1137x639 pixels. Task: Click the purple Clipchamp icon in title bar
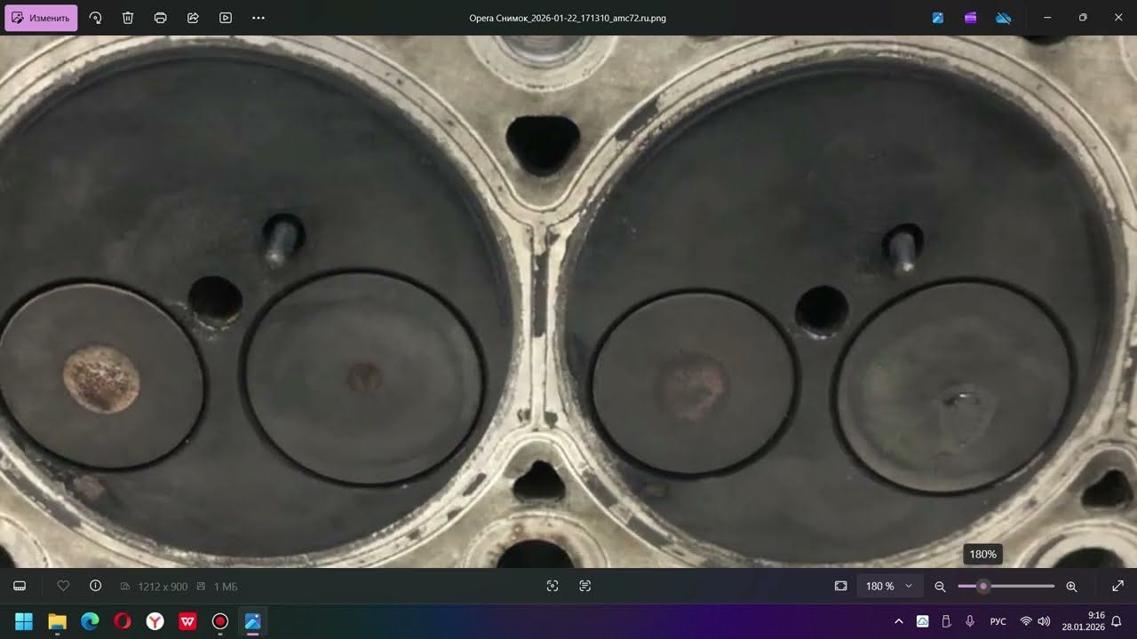coord(971,18)
